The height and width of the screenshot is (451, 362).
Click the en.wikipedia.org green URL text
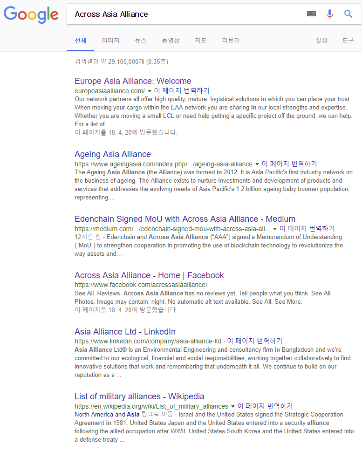(x=151, y=406)
